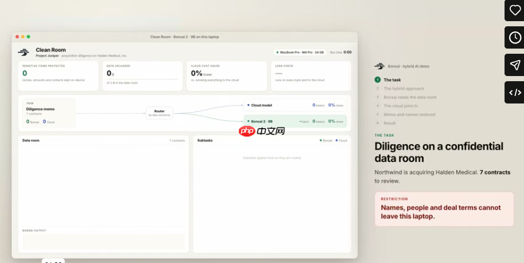Click the Bonsai logo beside hybrid AI demo

pyautogui.click(x=379, y=66)
